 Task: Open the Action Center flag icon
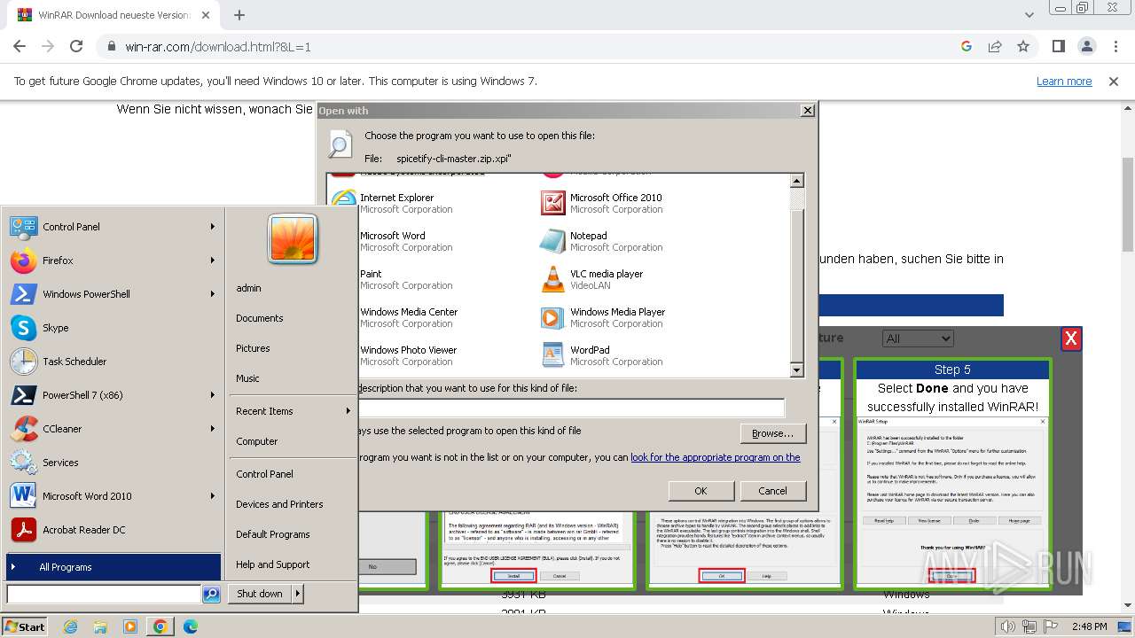(x=1051, y=627)
